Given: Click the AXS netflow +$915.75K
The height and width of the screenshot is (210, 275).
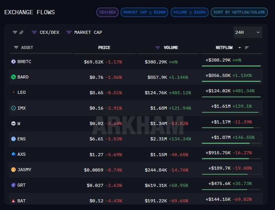Looking at the screenshot, I should click(x=218, y=153).
